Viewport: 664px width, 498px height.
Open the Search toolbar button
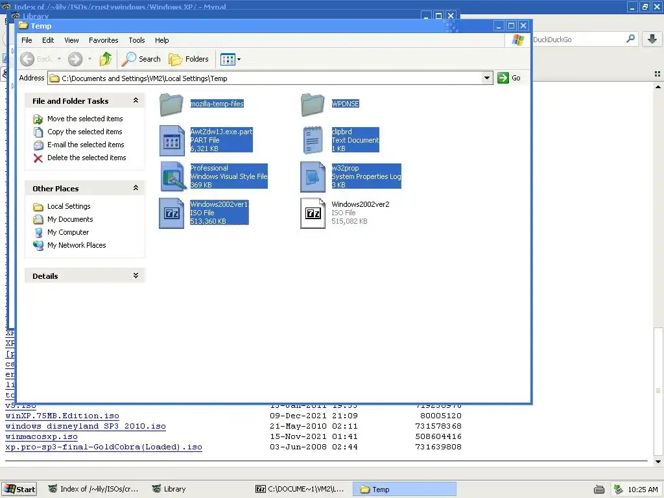tap(141, 59)
